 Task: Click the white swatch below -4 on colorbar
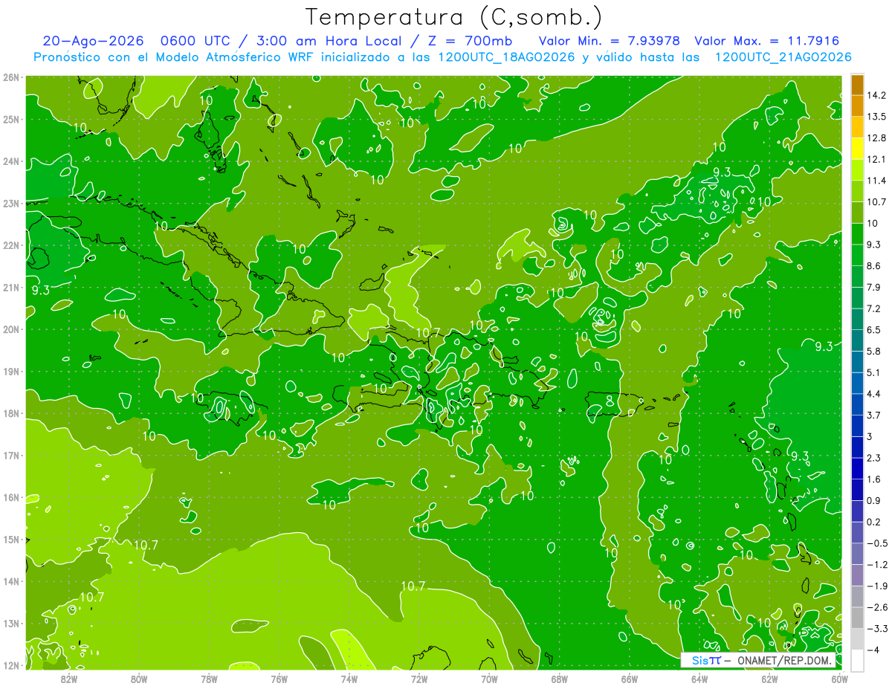(857, 660)
